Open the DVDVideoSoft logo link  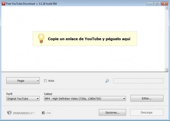click(x=21, y=113)
